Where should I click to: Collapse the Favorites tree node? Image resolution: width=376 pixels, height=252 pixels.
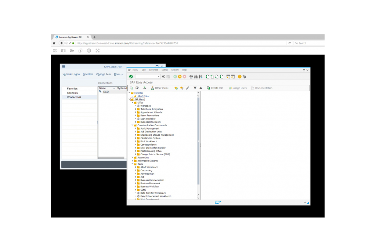coord(130,93)
